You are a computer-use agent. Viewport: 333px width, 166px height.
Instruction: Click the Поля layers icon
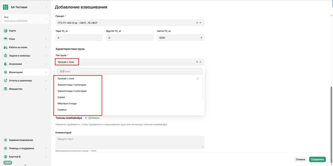[x=6, y=39]
